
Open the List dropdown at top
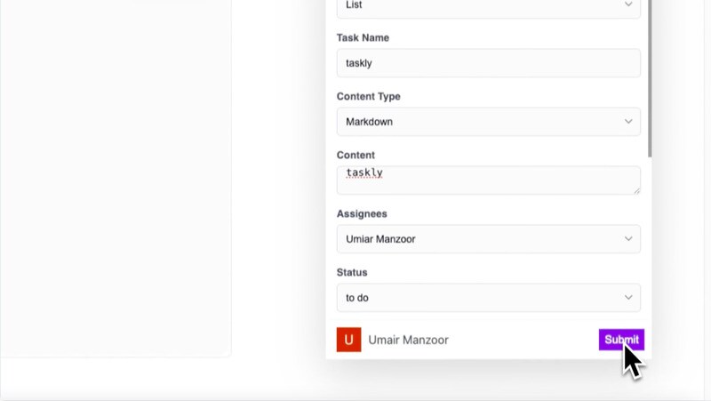488,8
